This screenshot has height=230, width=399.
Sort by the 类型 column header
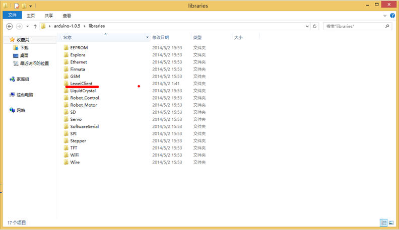point(197,37)
